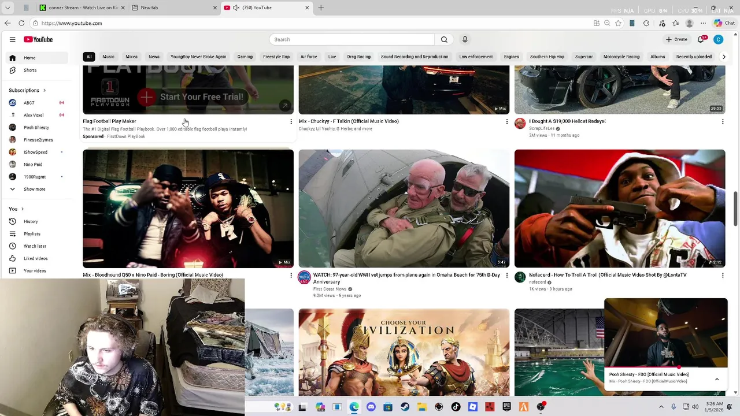Screen dimensions: 740x416
Task: Open the YouTube guide hamburger menu
Action: tap(12, 39)
